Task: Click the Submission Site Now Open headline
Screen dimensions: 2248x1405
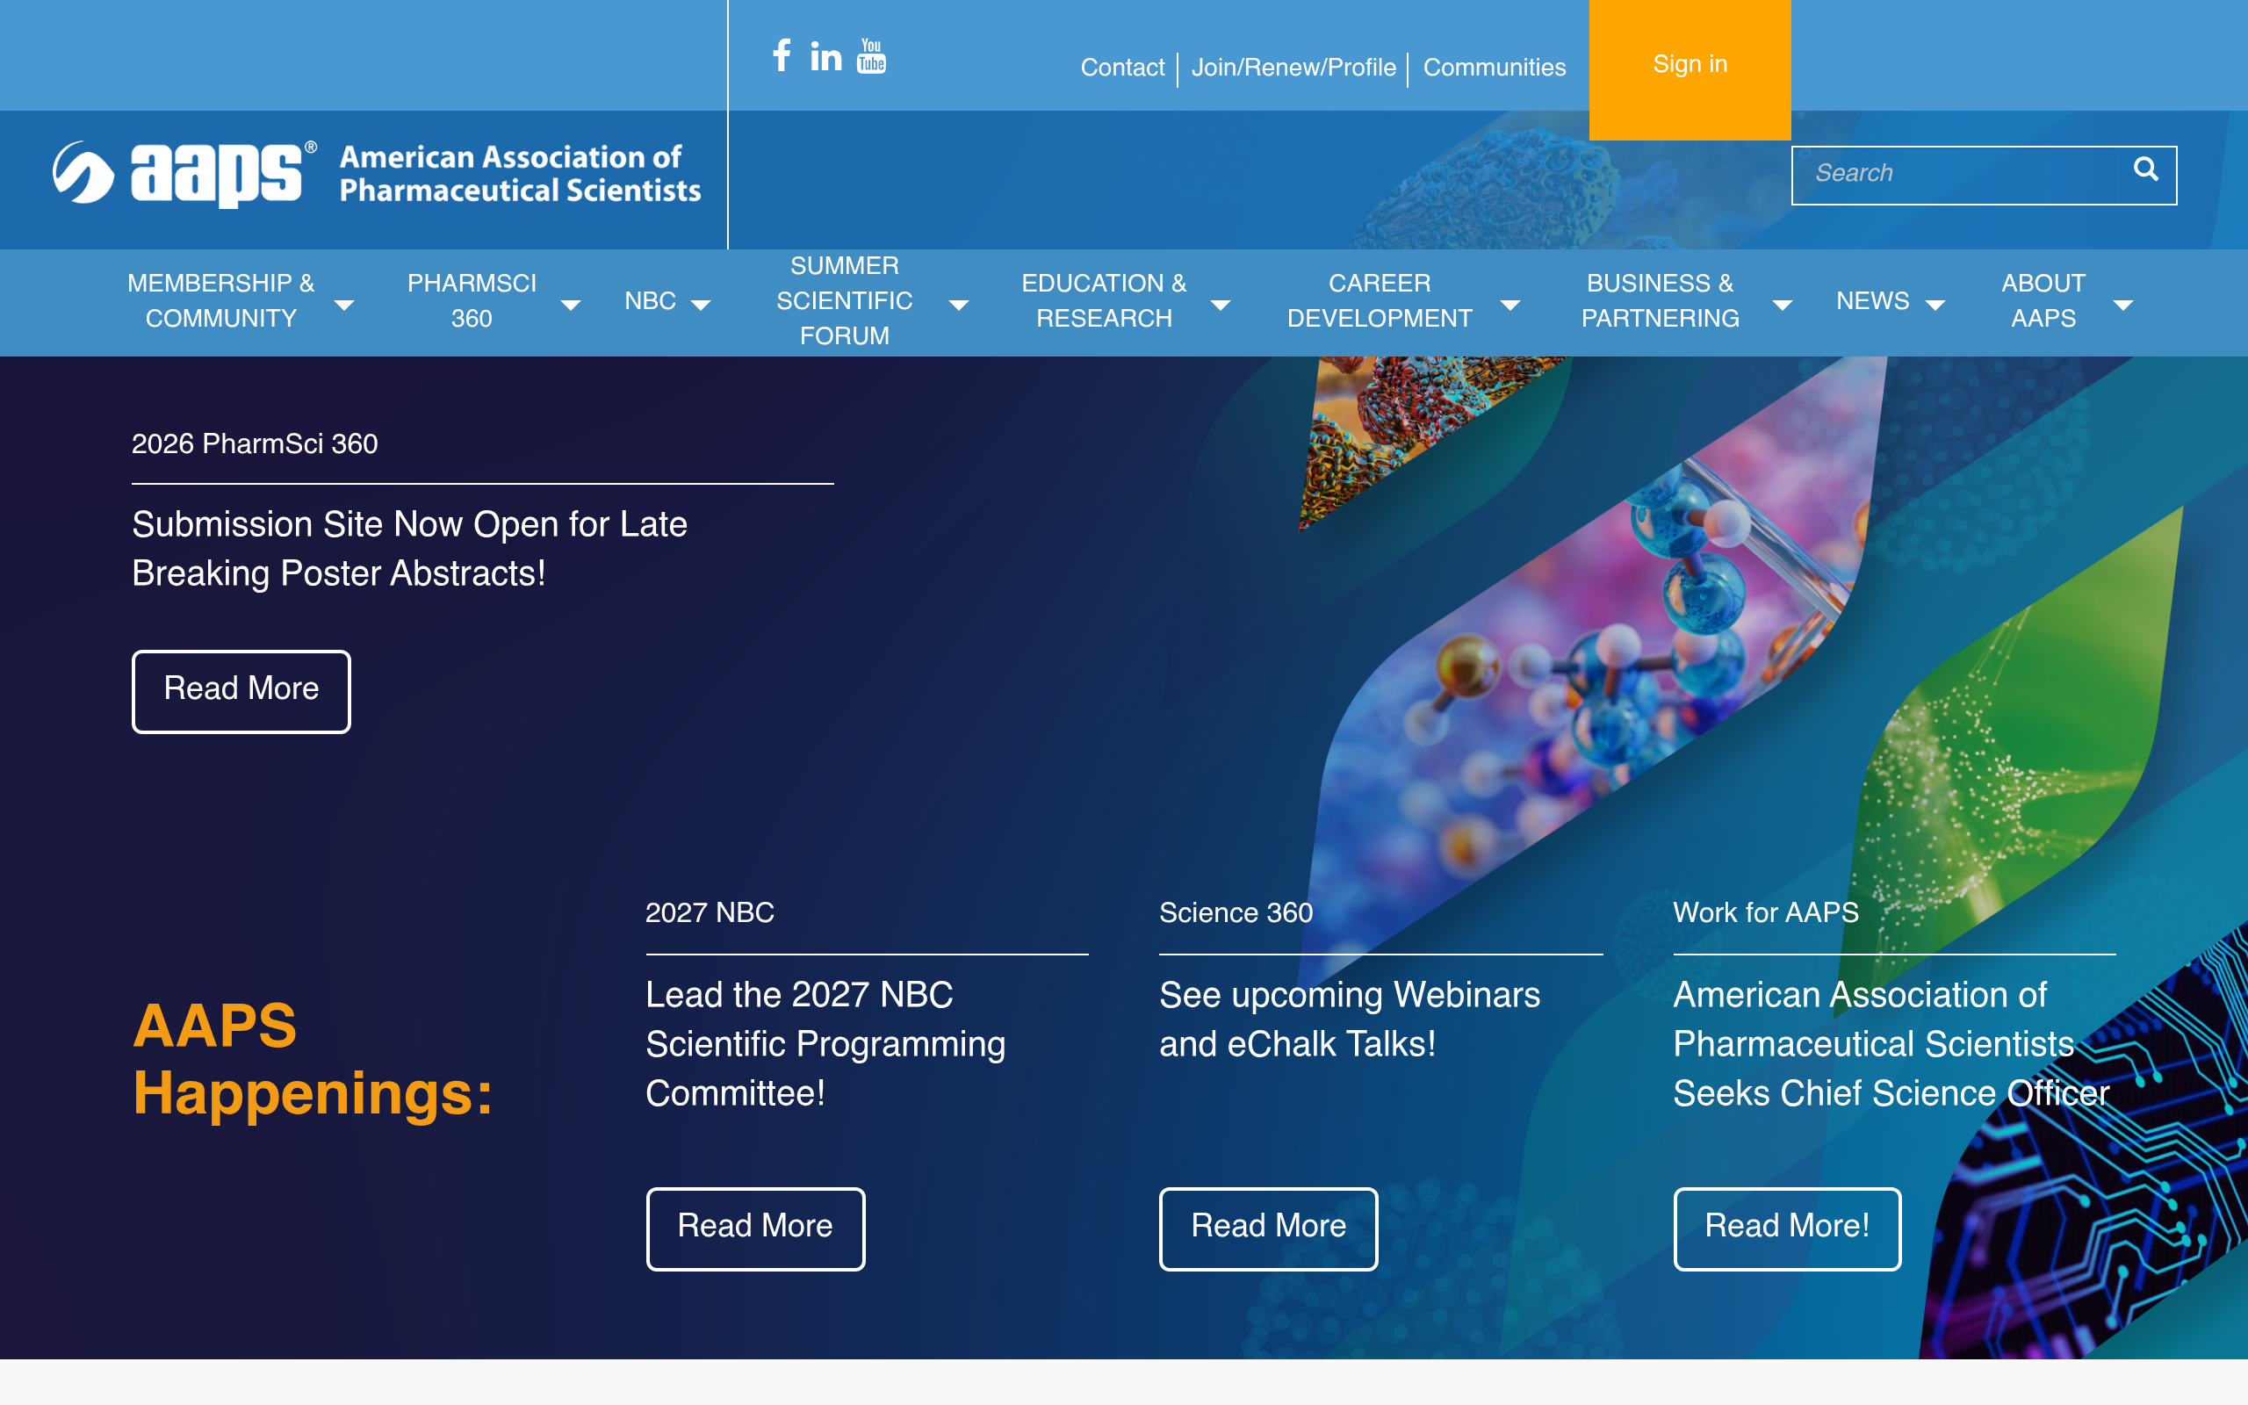Action: (410, 549)
